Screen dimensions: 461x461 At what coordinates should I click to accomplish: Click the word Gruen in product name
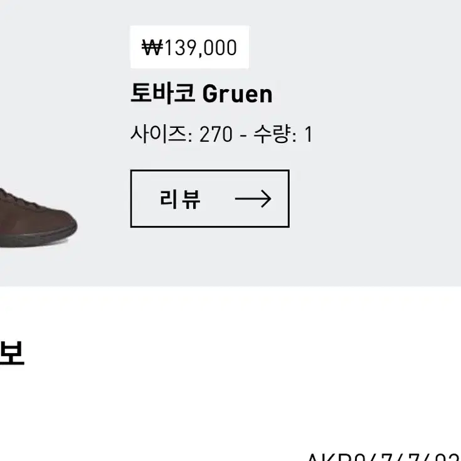tap(238, 94)
